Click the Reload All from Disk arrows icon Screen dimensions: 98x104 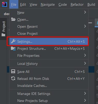pyautogui.click(x=13, y=79)
